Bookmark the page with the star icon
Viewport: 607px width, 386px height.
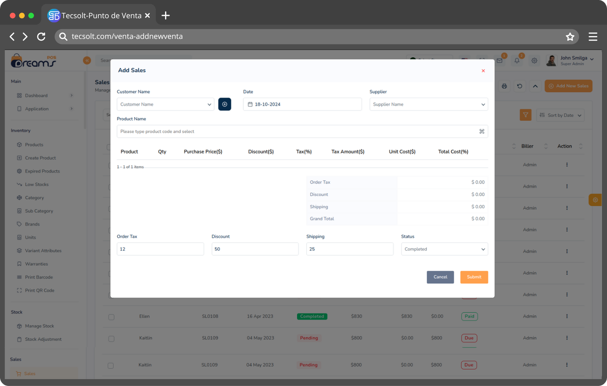[570, 37]
